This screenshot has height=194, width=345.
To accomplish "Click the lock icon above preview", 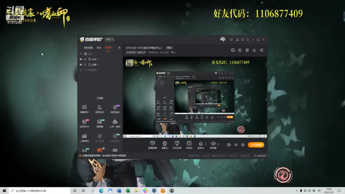I will pyautogui.click(x=240, y=50).
